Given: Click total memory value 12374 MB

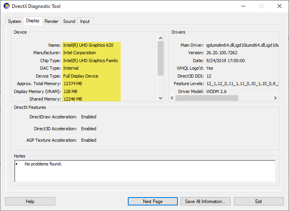Looking at the screenshot, I should point(73,84).
